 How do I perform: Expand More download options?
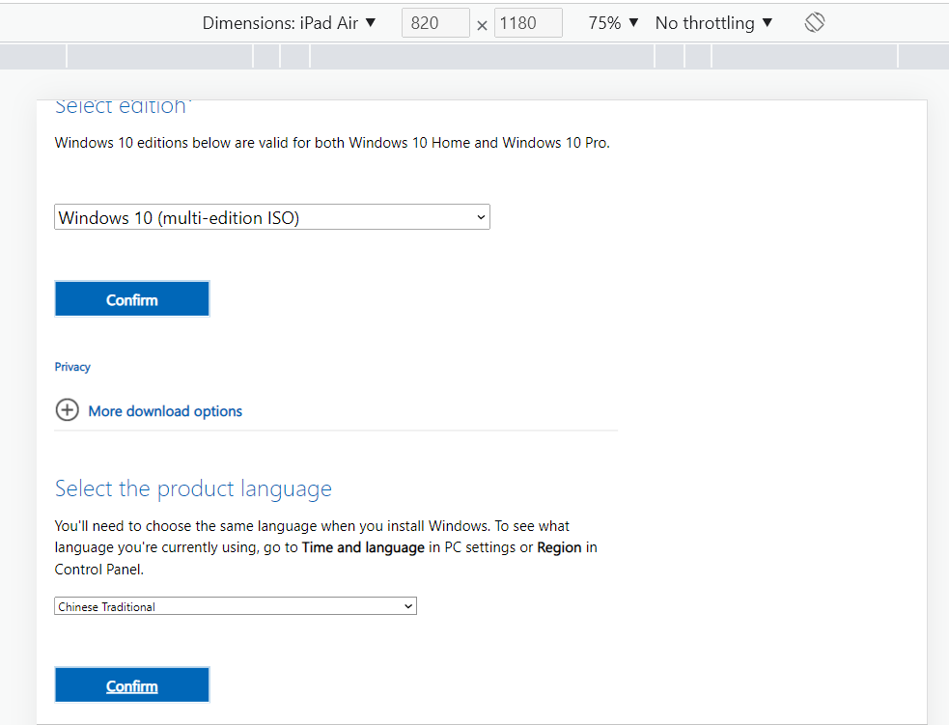tap(165, 411)
